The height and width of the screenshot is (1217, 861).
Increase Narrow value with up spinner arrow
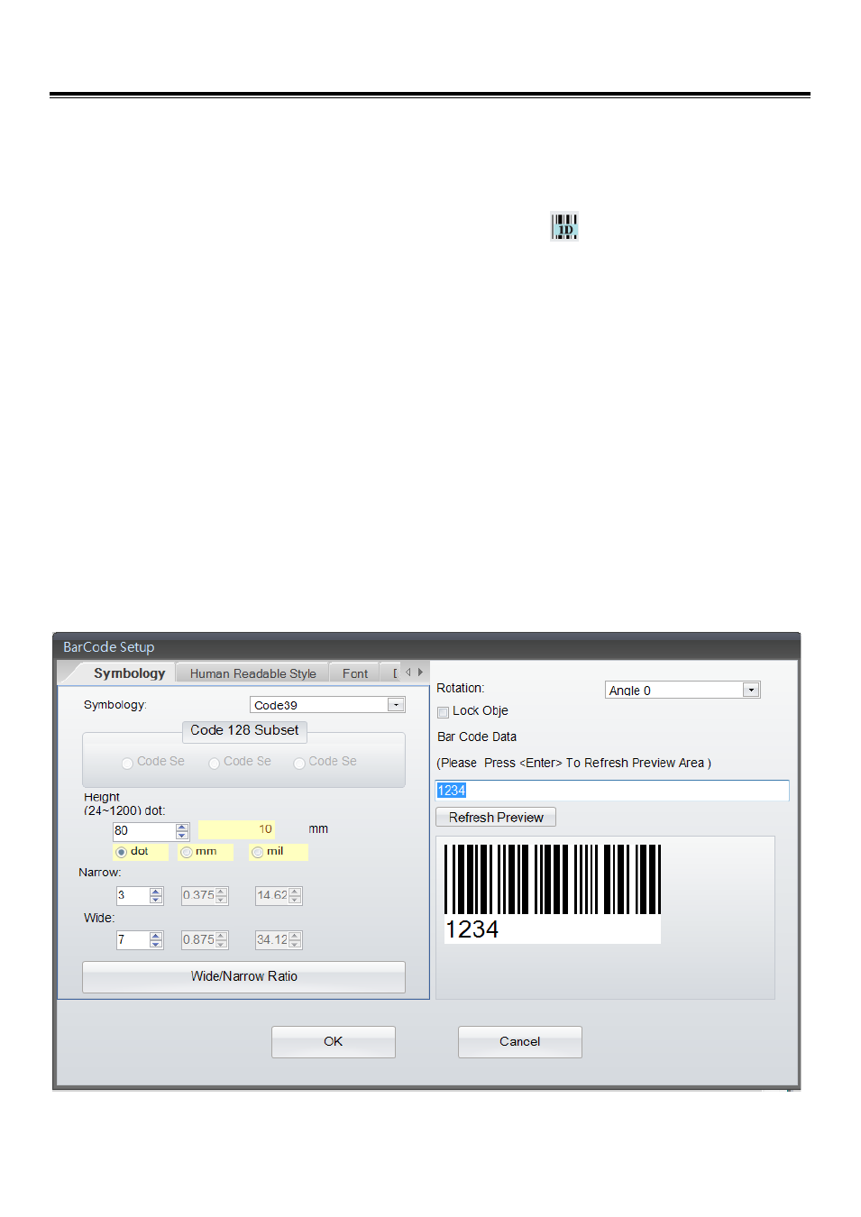click(x=156, y=892)
